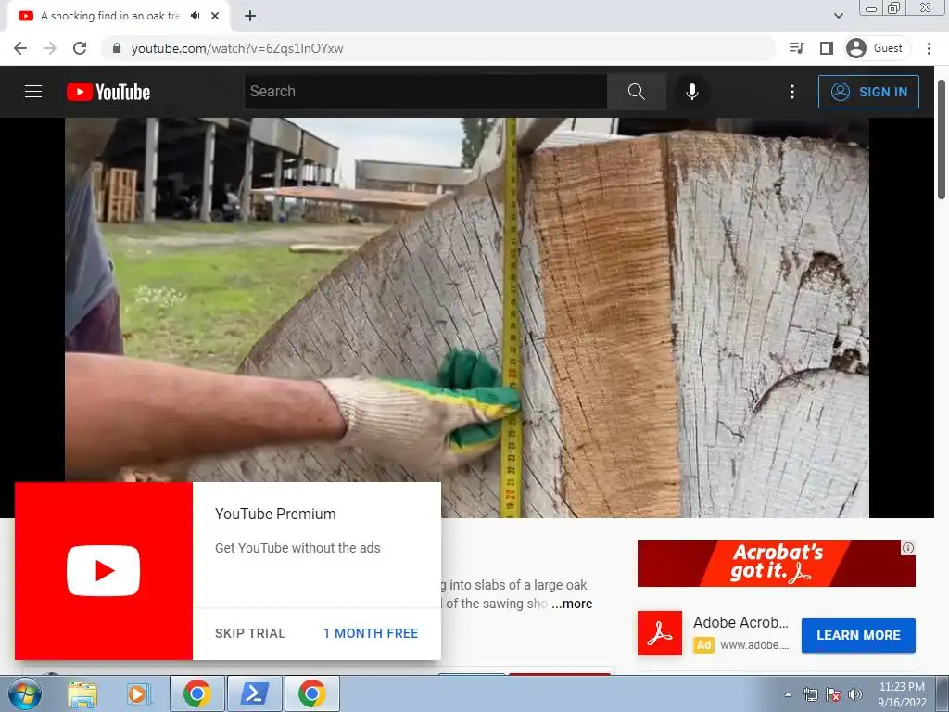Click the YouTube search magnifier button
The width and height of the screenshot is (949, 712).
(x=636, y=92)
